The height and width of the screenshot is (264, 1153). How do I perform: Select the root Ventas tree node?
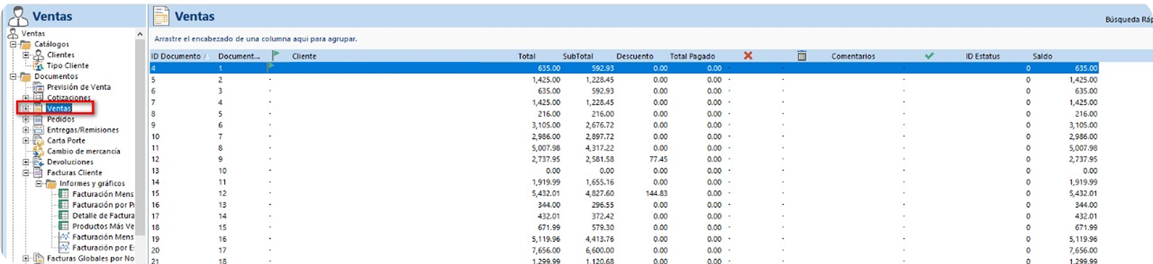[33, 33]
